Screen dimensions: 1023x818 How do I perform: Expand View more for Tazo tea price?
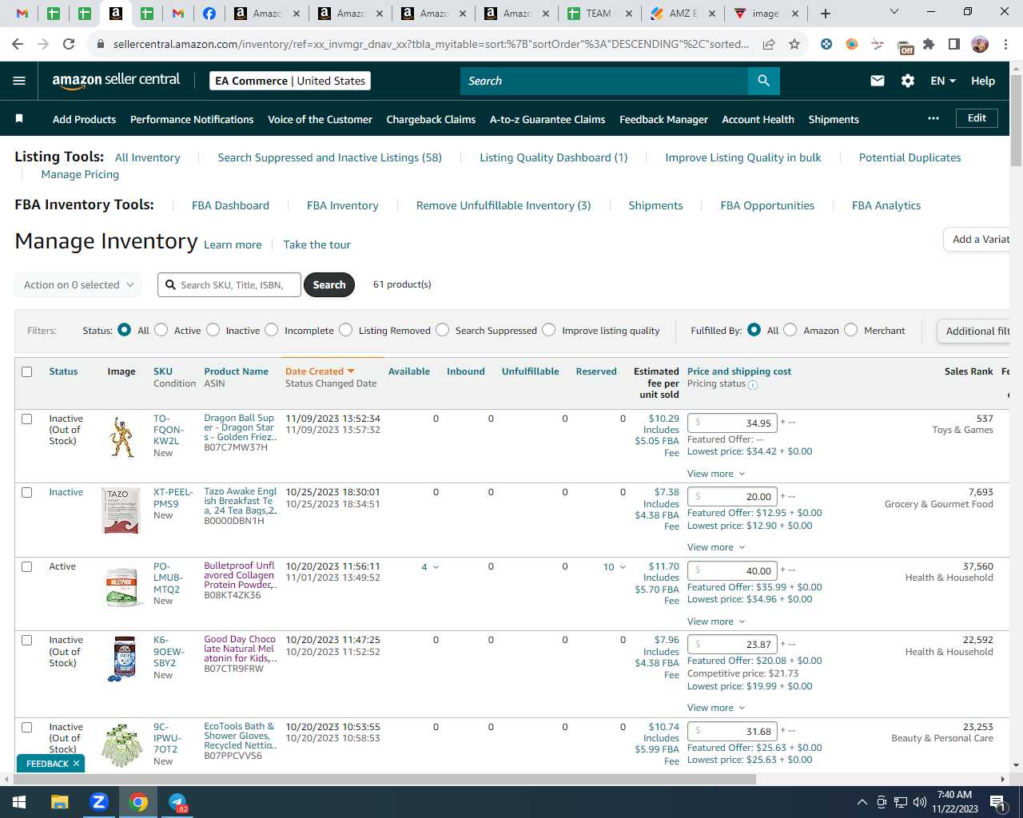(715, 547)
